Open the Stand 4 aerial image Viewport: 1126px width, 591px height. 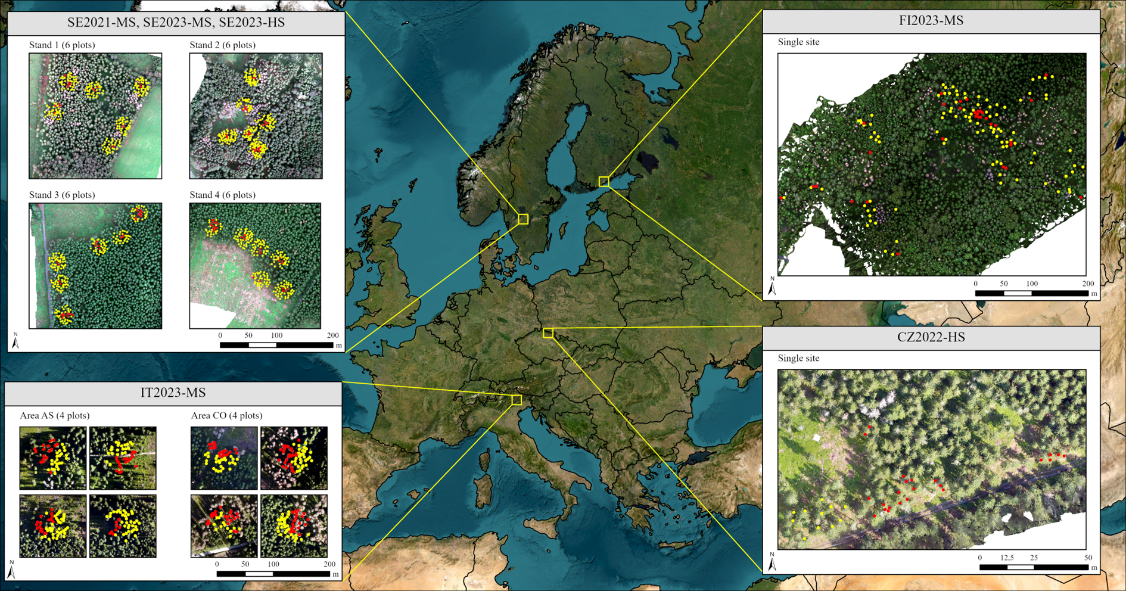(x=255, y=266)
